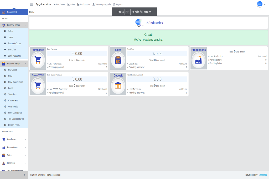This screenshot has width=269, height=179.
Task: Open Sales dashboard card title
Action: (118, 50)
